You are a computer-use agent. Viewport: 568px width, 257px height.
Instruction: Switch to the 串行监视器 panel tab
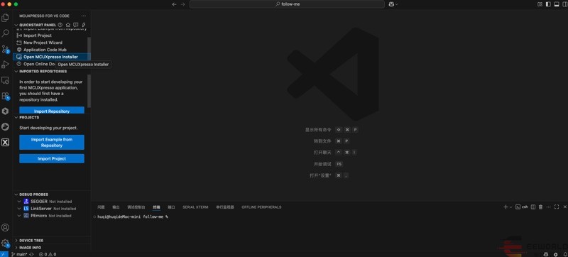point(225,207)
